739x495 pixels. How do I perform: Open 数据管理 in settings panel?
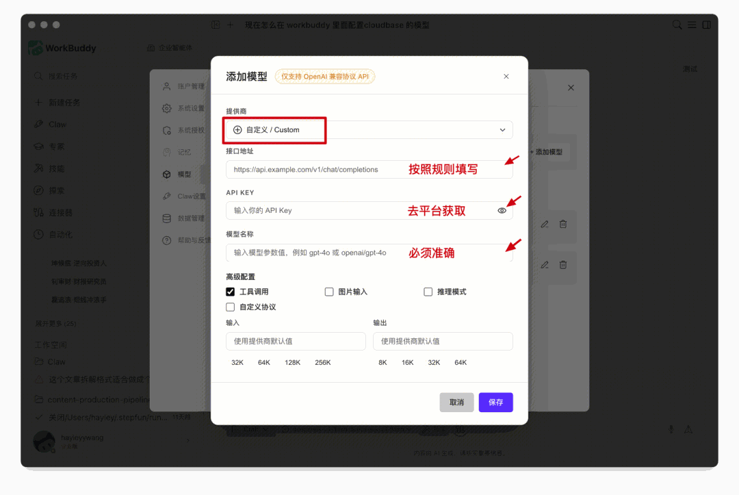pos(184,218)
